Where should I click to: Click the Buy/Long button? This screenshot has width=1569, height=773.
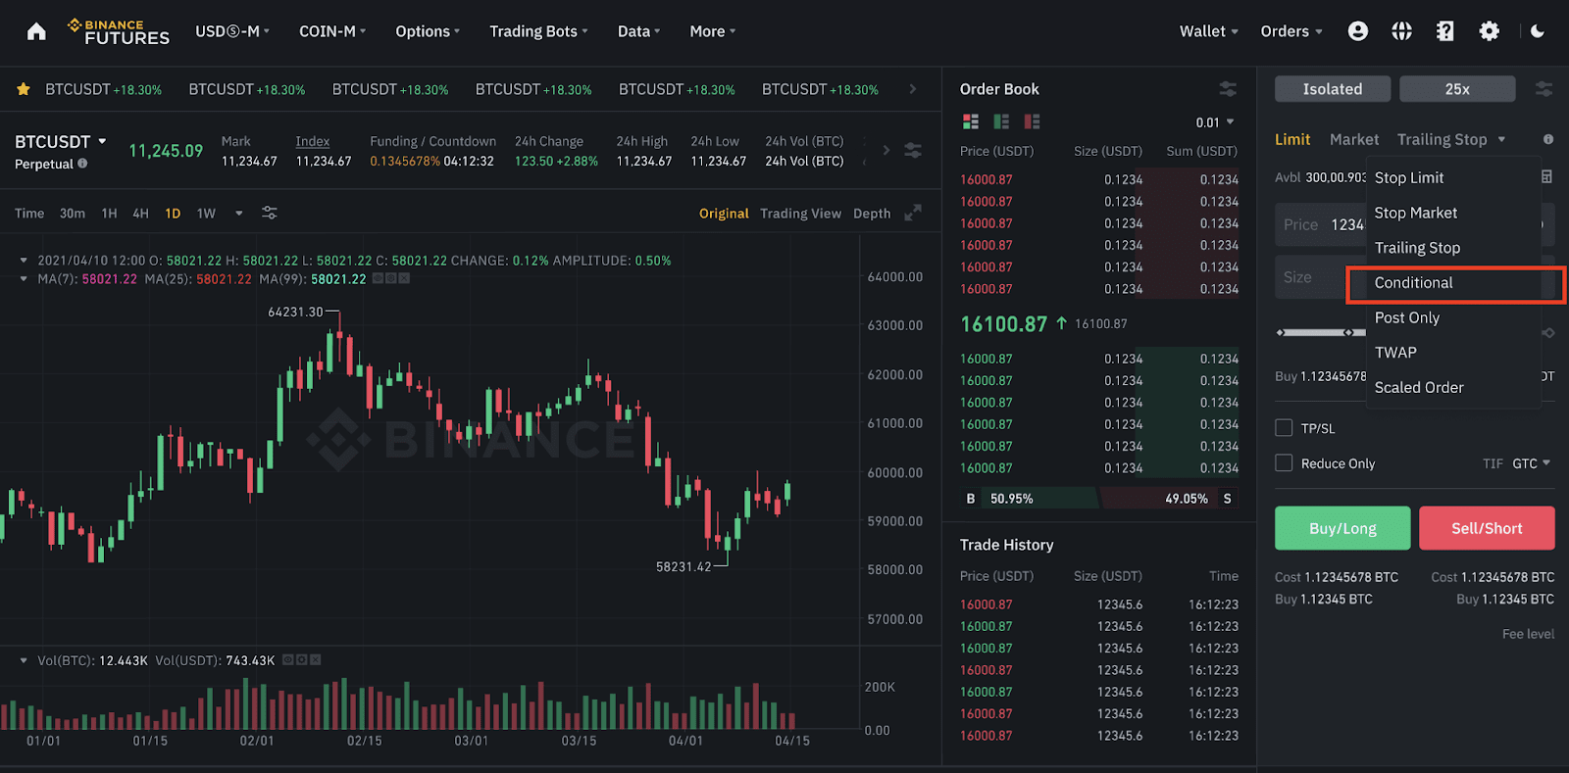(1342, 528)
